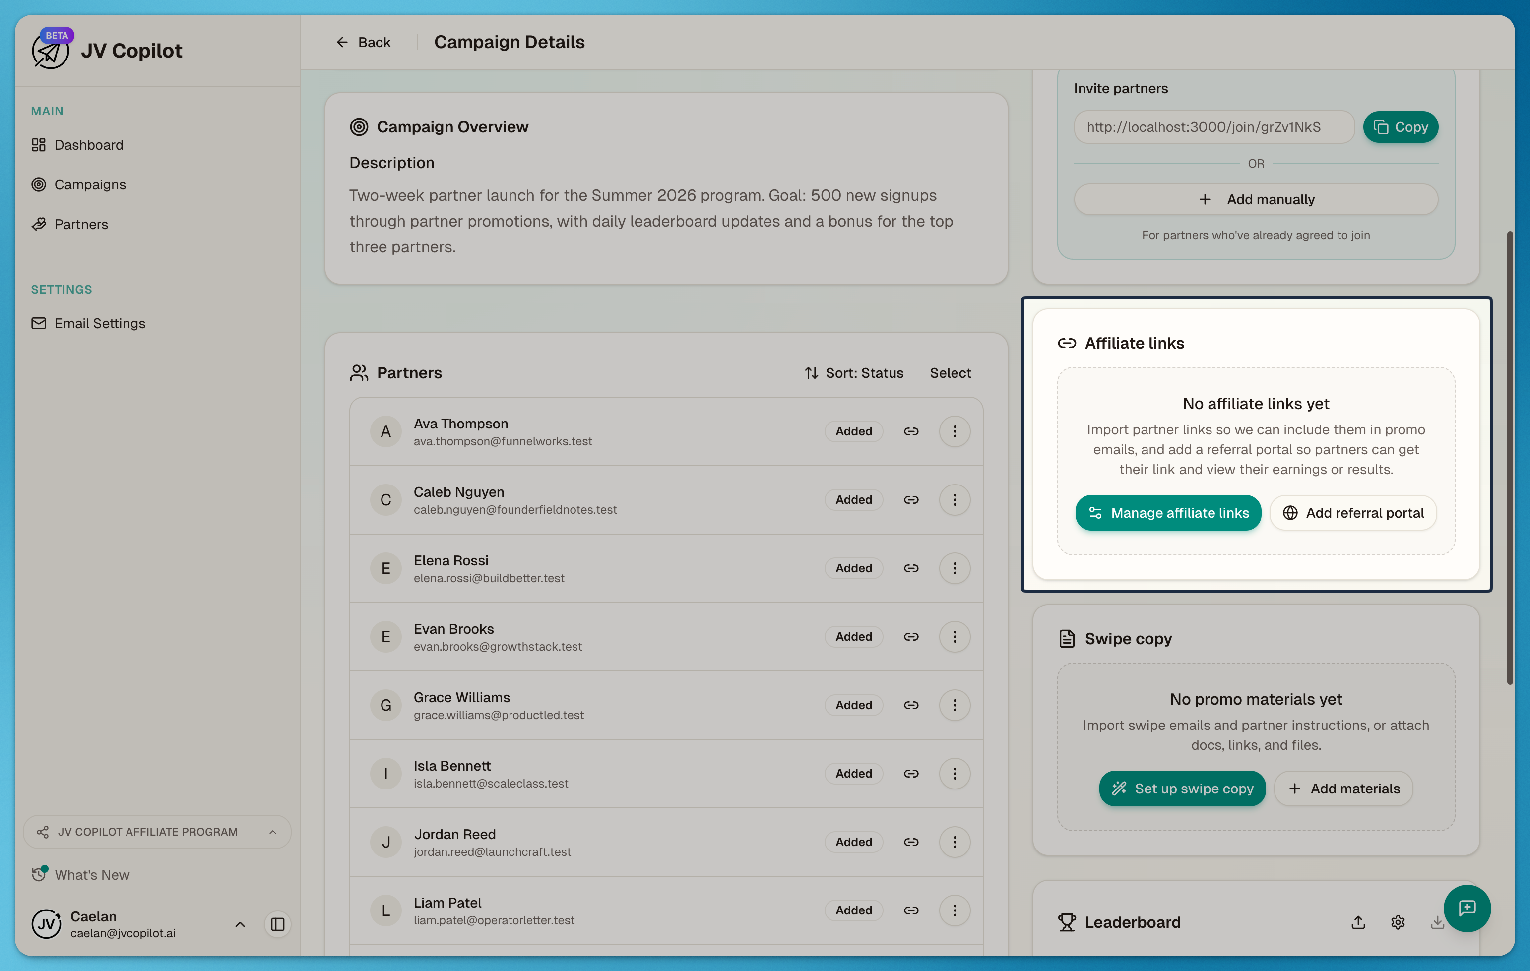Click Ava Thompson's Added status badge
1530x971 pixels.
click(853, 431)
